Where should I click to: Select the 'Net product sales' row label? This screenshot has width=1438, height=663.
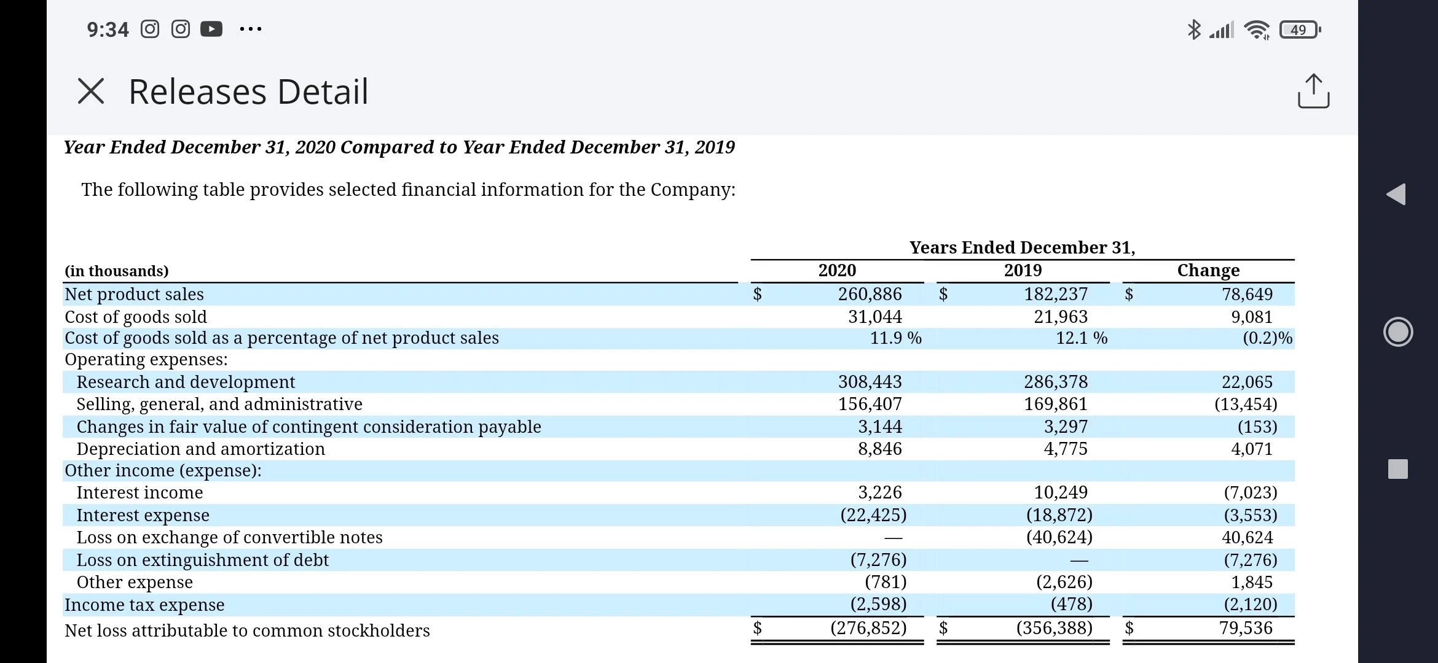[134, 294]
